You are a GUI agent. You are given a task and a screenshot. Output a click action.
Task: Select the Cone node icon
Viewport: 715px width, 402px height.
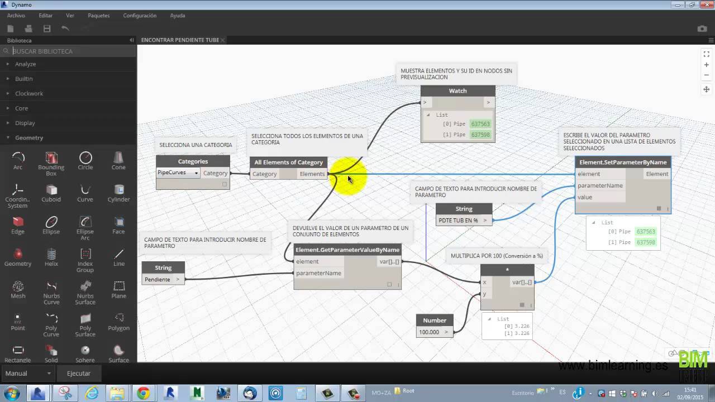[x=118, y=157]
